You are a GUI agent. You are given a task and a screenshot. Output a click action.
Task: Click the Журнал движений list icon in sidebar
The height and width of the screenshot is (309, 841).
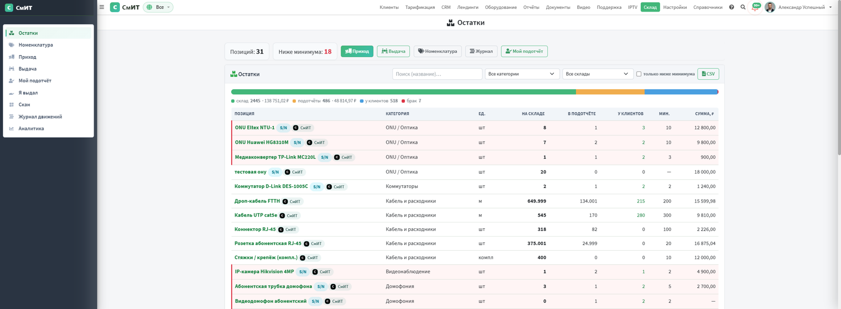(12, 117)
